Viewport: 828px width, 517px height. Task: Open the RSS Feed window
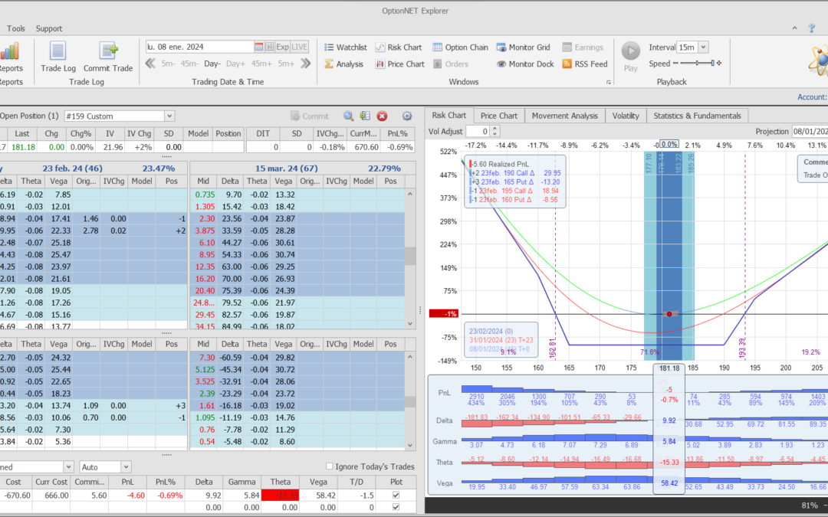click(584, 64)
